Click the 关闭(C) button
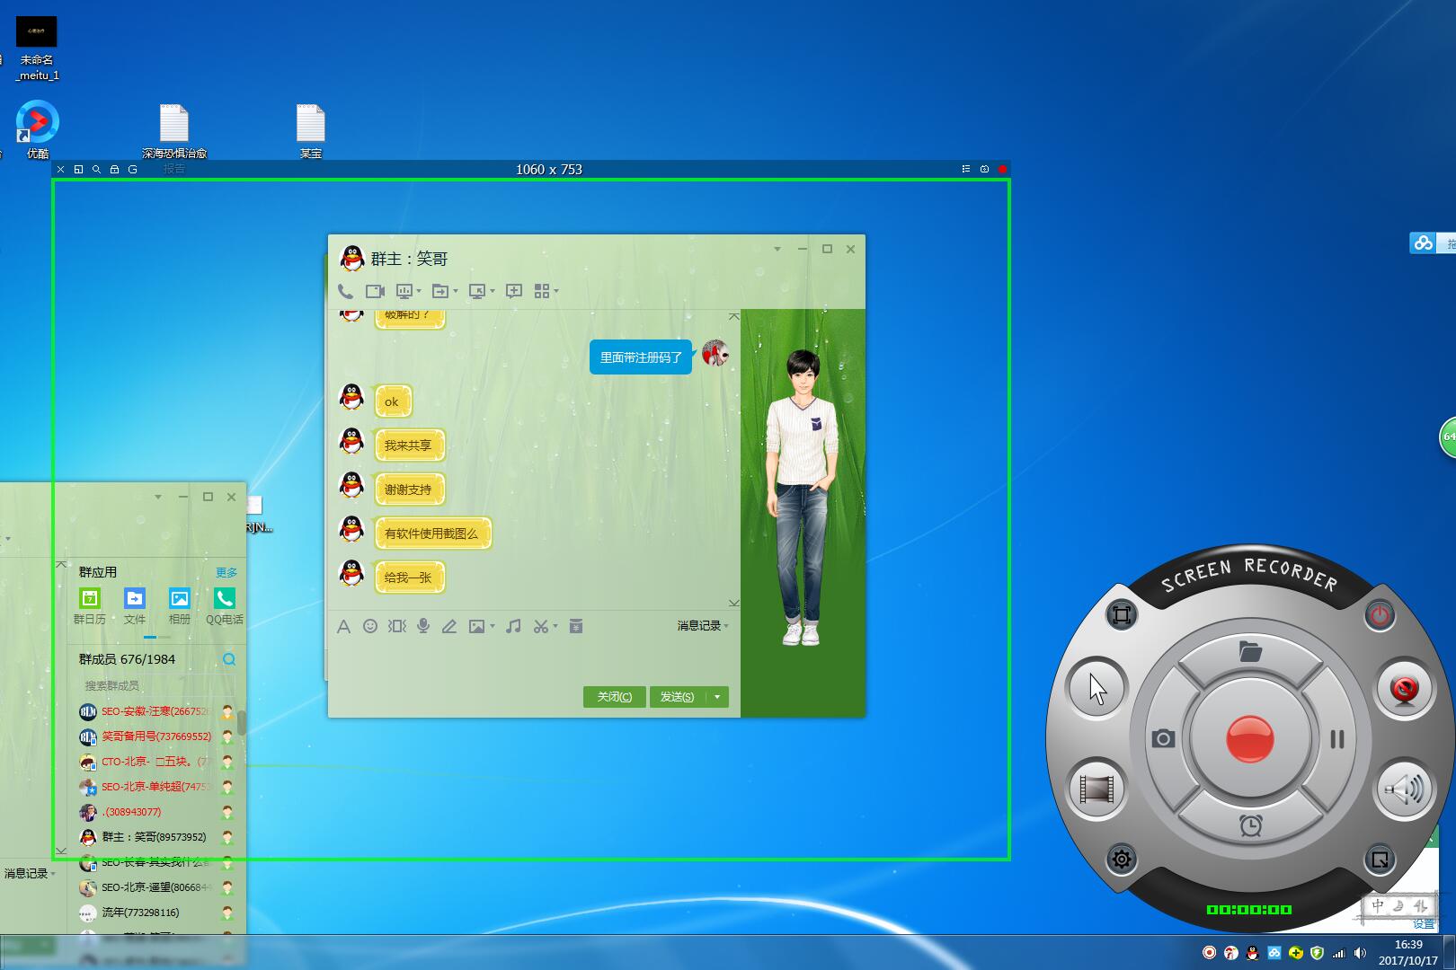1456x970 pixels. click(x=615, y=697)
